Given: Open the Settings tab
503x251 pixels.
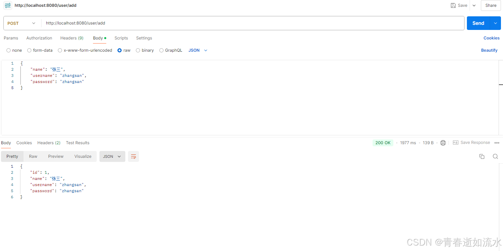Looking at the screenshot, I should [144, 38].
